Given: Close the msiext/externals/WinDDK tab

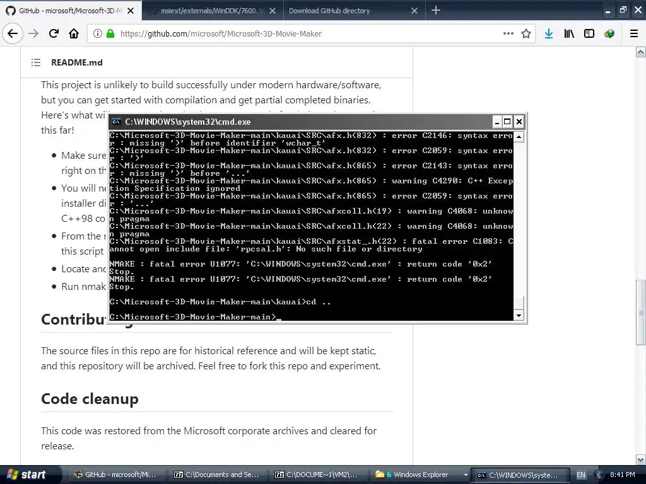Looking at the screenshot, I should point(273,11).
